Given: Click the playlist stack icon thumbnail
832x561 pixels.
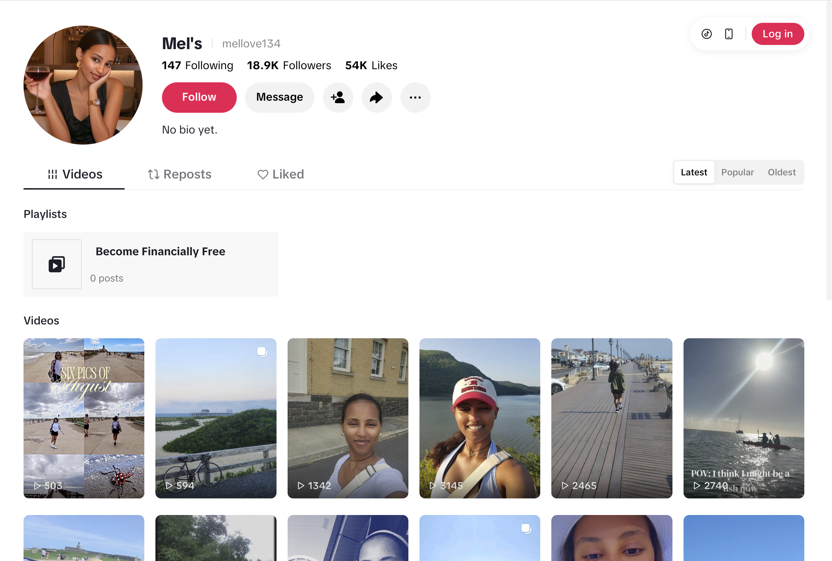Looking at the screenshot, I should point(56,264).
